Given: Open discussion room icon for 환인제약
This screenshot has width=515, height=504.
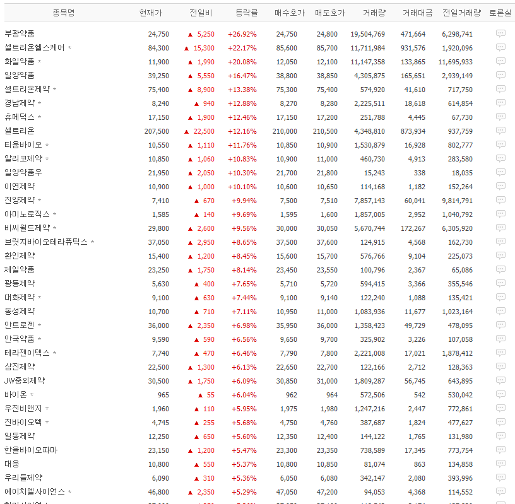Looking at the screenshot, I should click(x=500, y=255).
